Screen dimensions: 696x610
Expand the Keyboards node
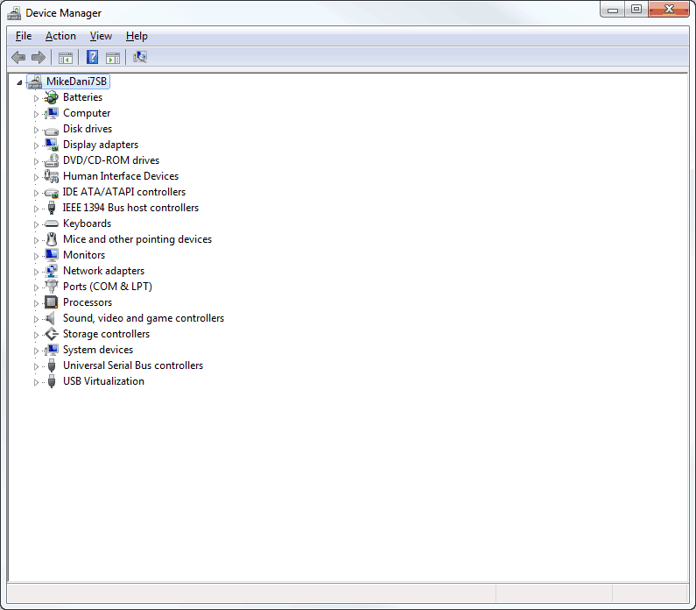pos(37,224)
